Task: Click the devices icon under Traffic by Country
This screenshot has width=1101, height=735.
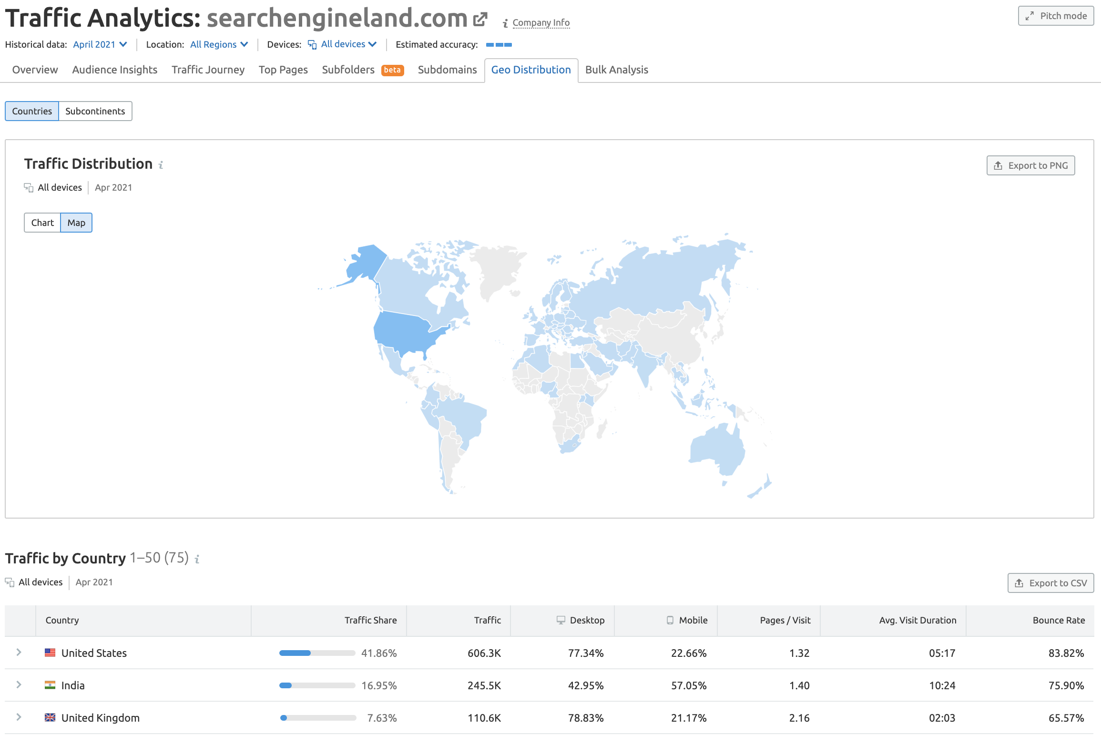Action: (x=10, y=582)
